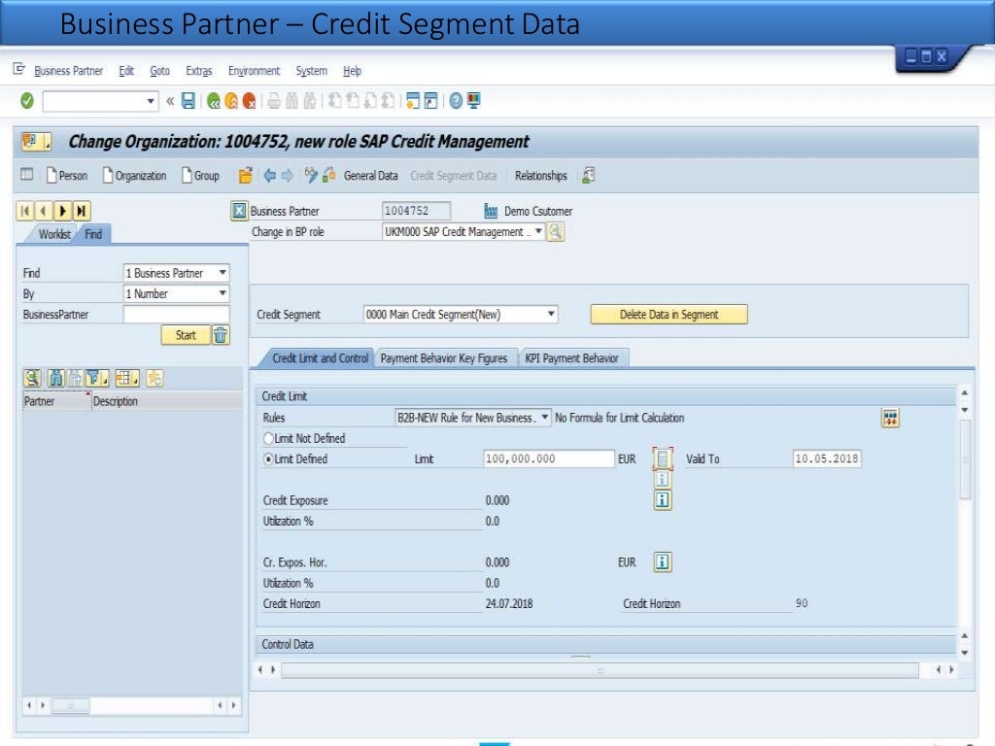Click the green Back arrow icon
Image resolution: width=995 pixels, height=746 pixels.
pos(214,101)
